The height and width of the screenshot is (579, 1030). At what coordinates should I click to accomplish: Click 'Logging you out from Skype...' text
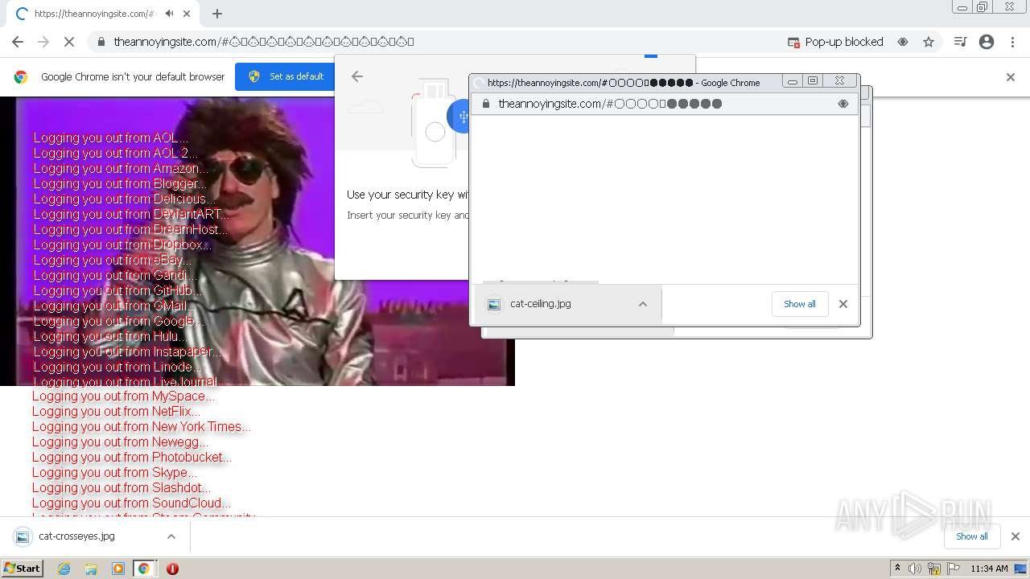point(114,472)
